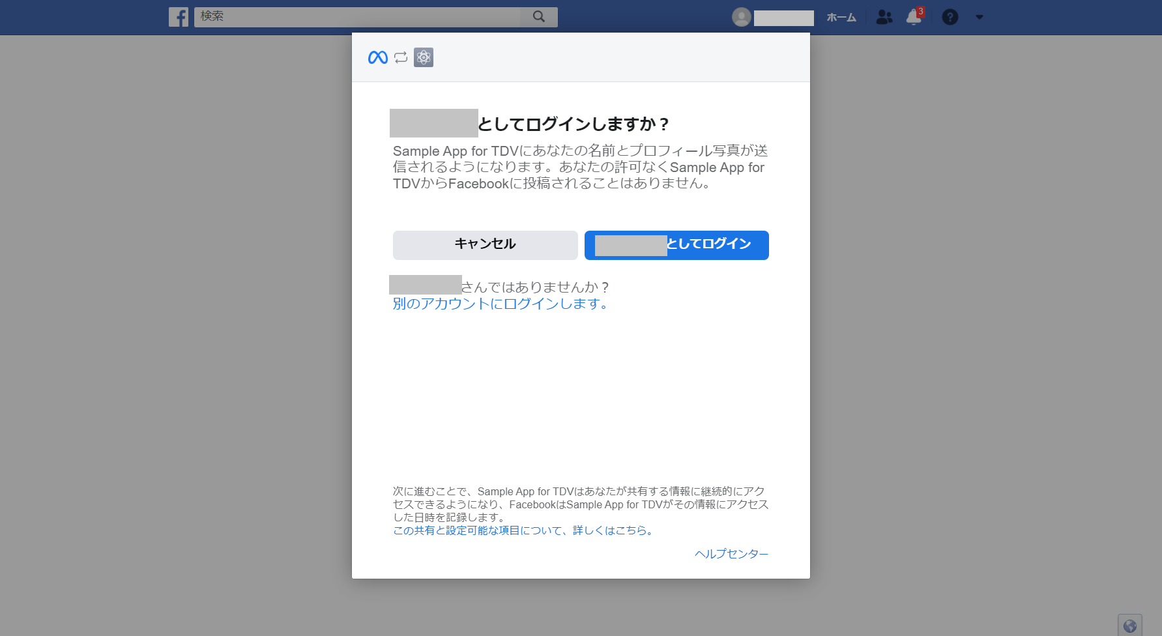Click the Meta logo in the dialog header
1162x636 pixels.
378,57
